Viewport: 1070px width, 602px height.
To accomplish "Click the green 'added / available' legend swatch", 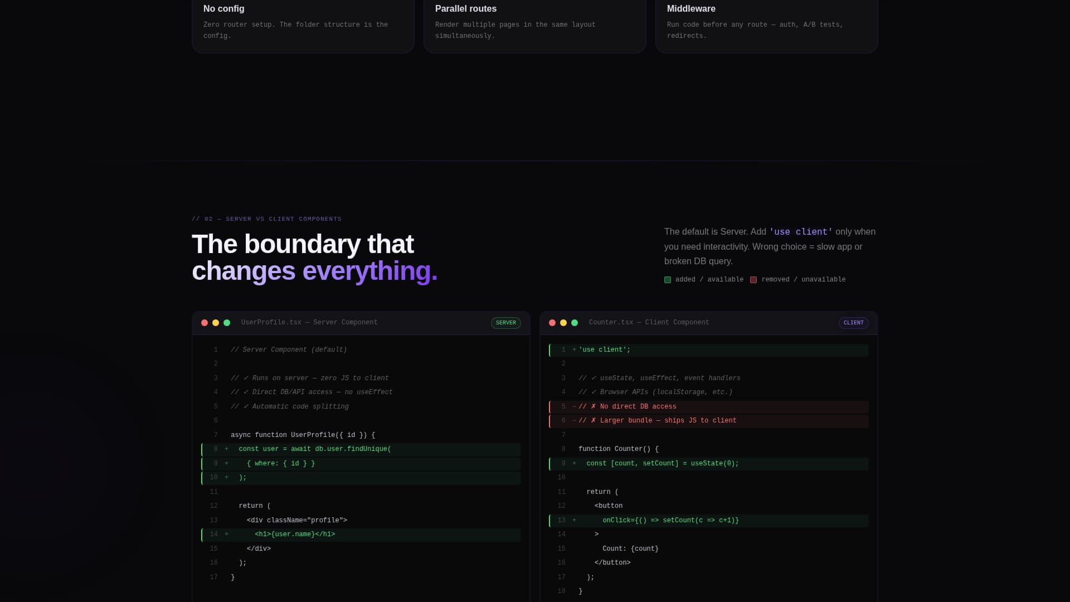I will point(668,280).
